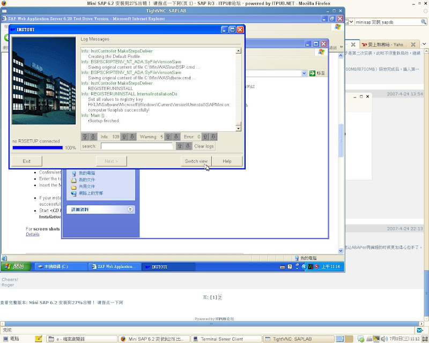429x343 pixels.
Task: Switch to INSTGUI taskbar item
Action: point(168,267)
